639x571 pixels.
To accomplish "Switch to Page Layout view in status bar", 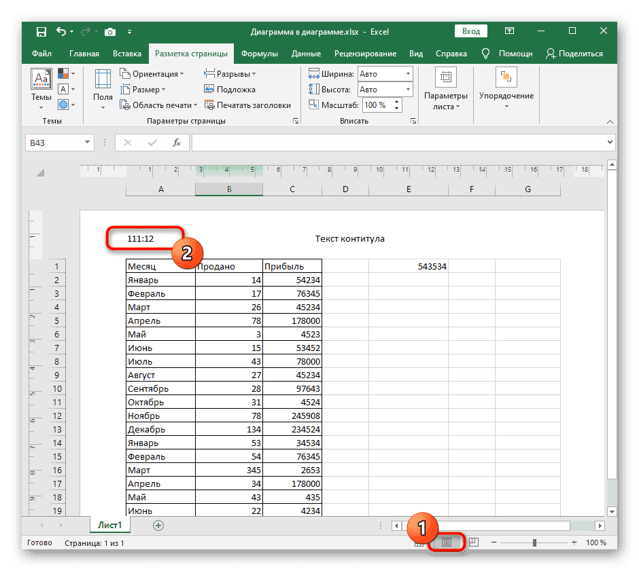I will 447,542.
